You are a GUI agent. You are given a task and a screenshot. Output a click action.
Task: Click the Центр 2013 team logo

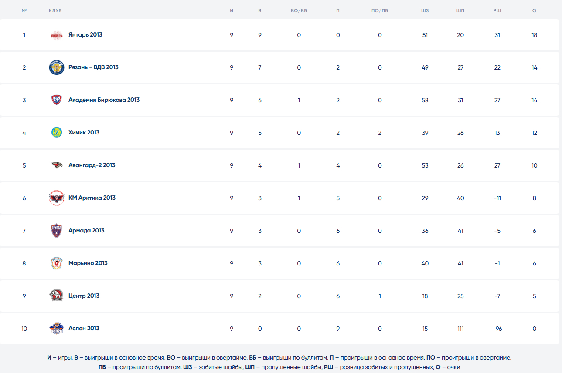(57, 296)
